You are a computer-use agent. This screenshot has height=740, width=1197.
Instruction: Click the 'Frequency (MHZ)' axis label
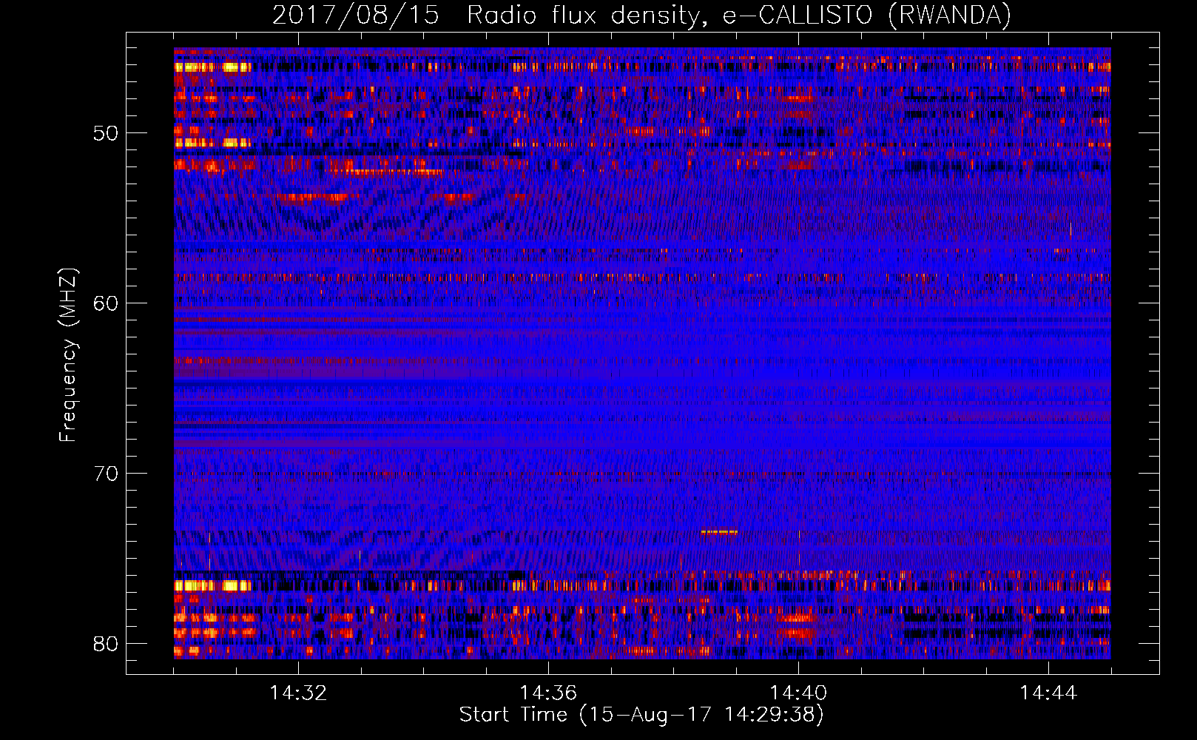(68, 355)
